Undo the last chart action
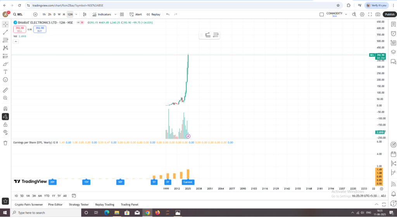 coord(168,14)
